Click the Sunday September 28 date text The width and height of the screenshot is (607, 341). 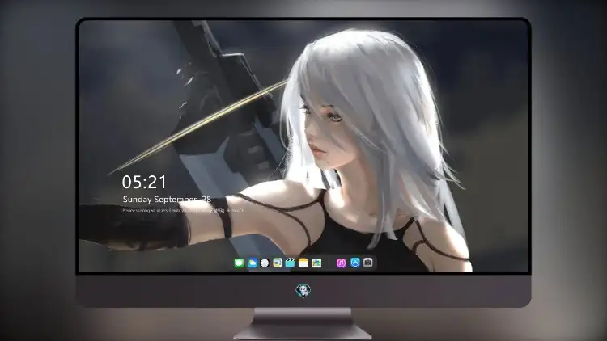click(167, 200)
